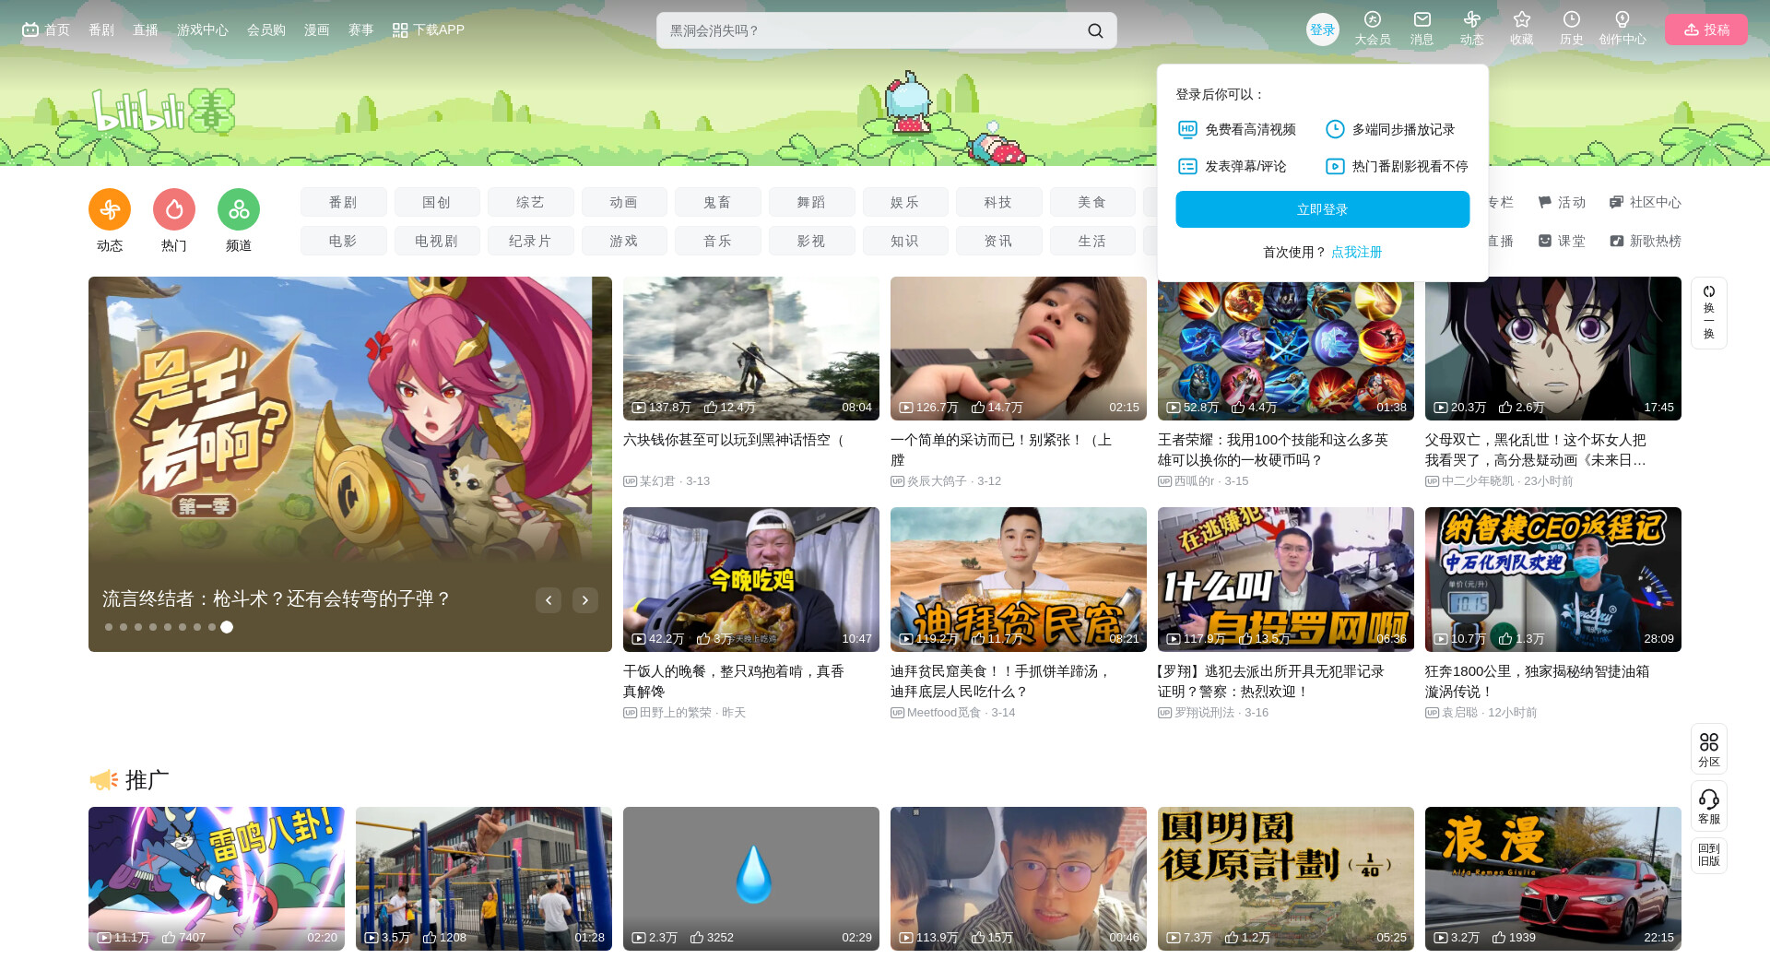Open video title 干饭人的晚餐

coord(734,681)
